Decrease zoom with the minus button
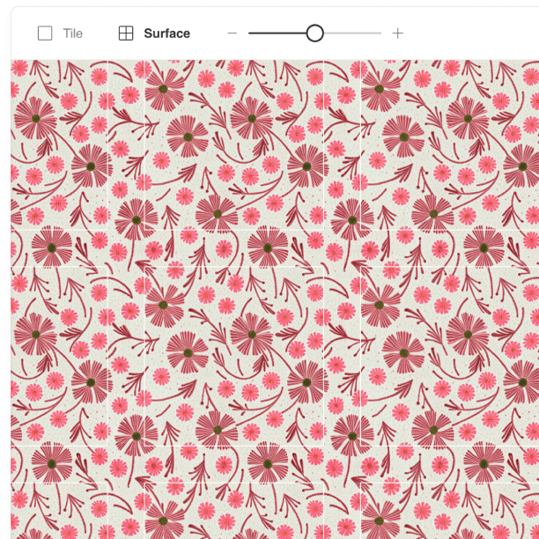 point(232,33)
